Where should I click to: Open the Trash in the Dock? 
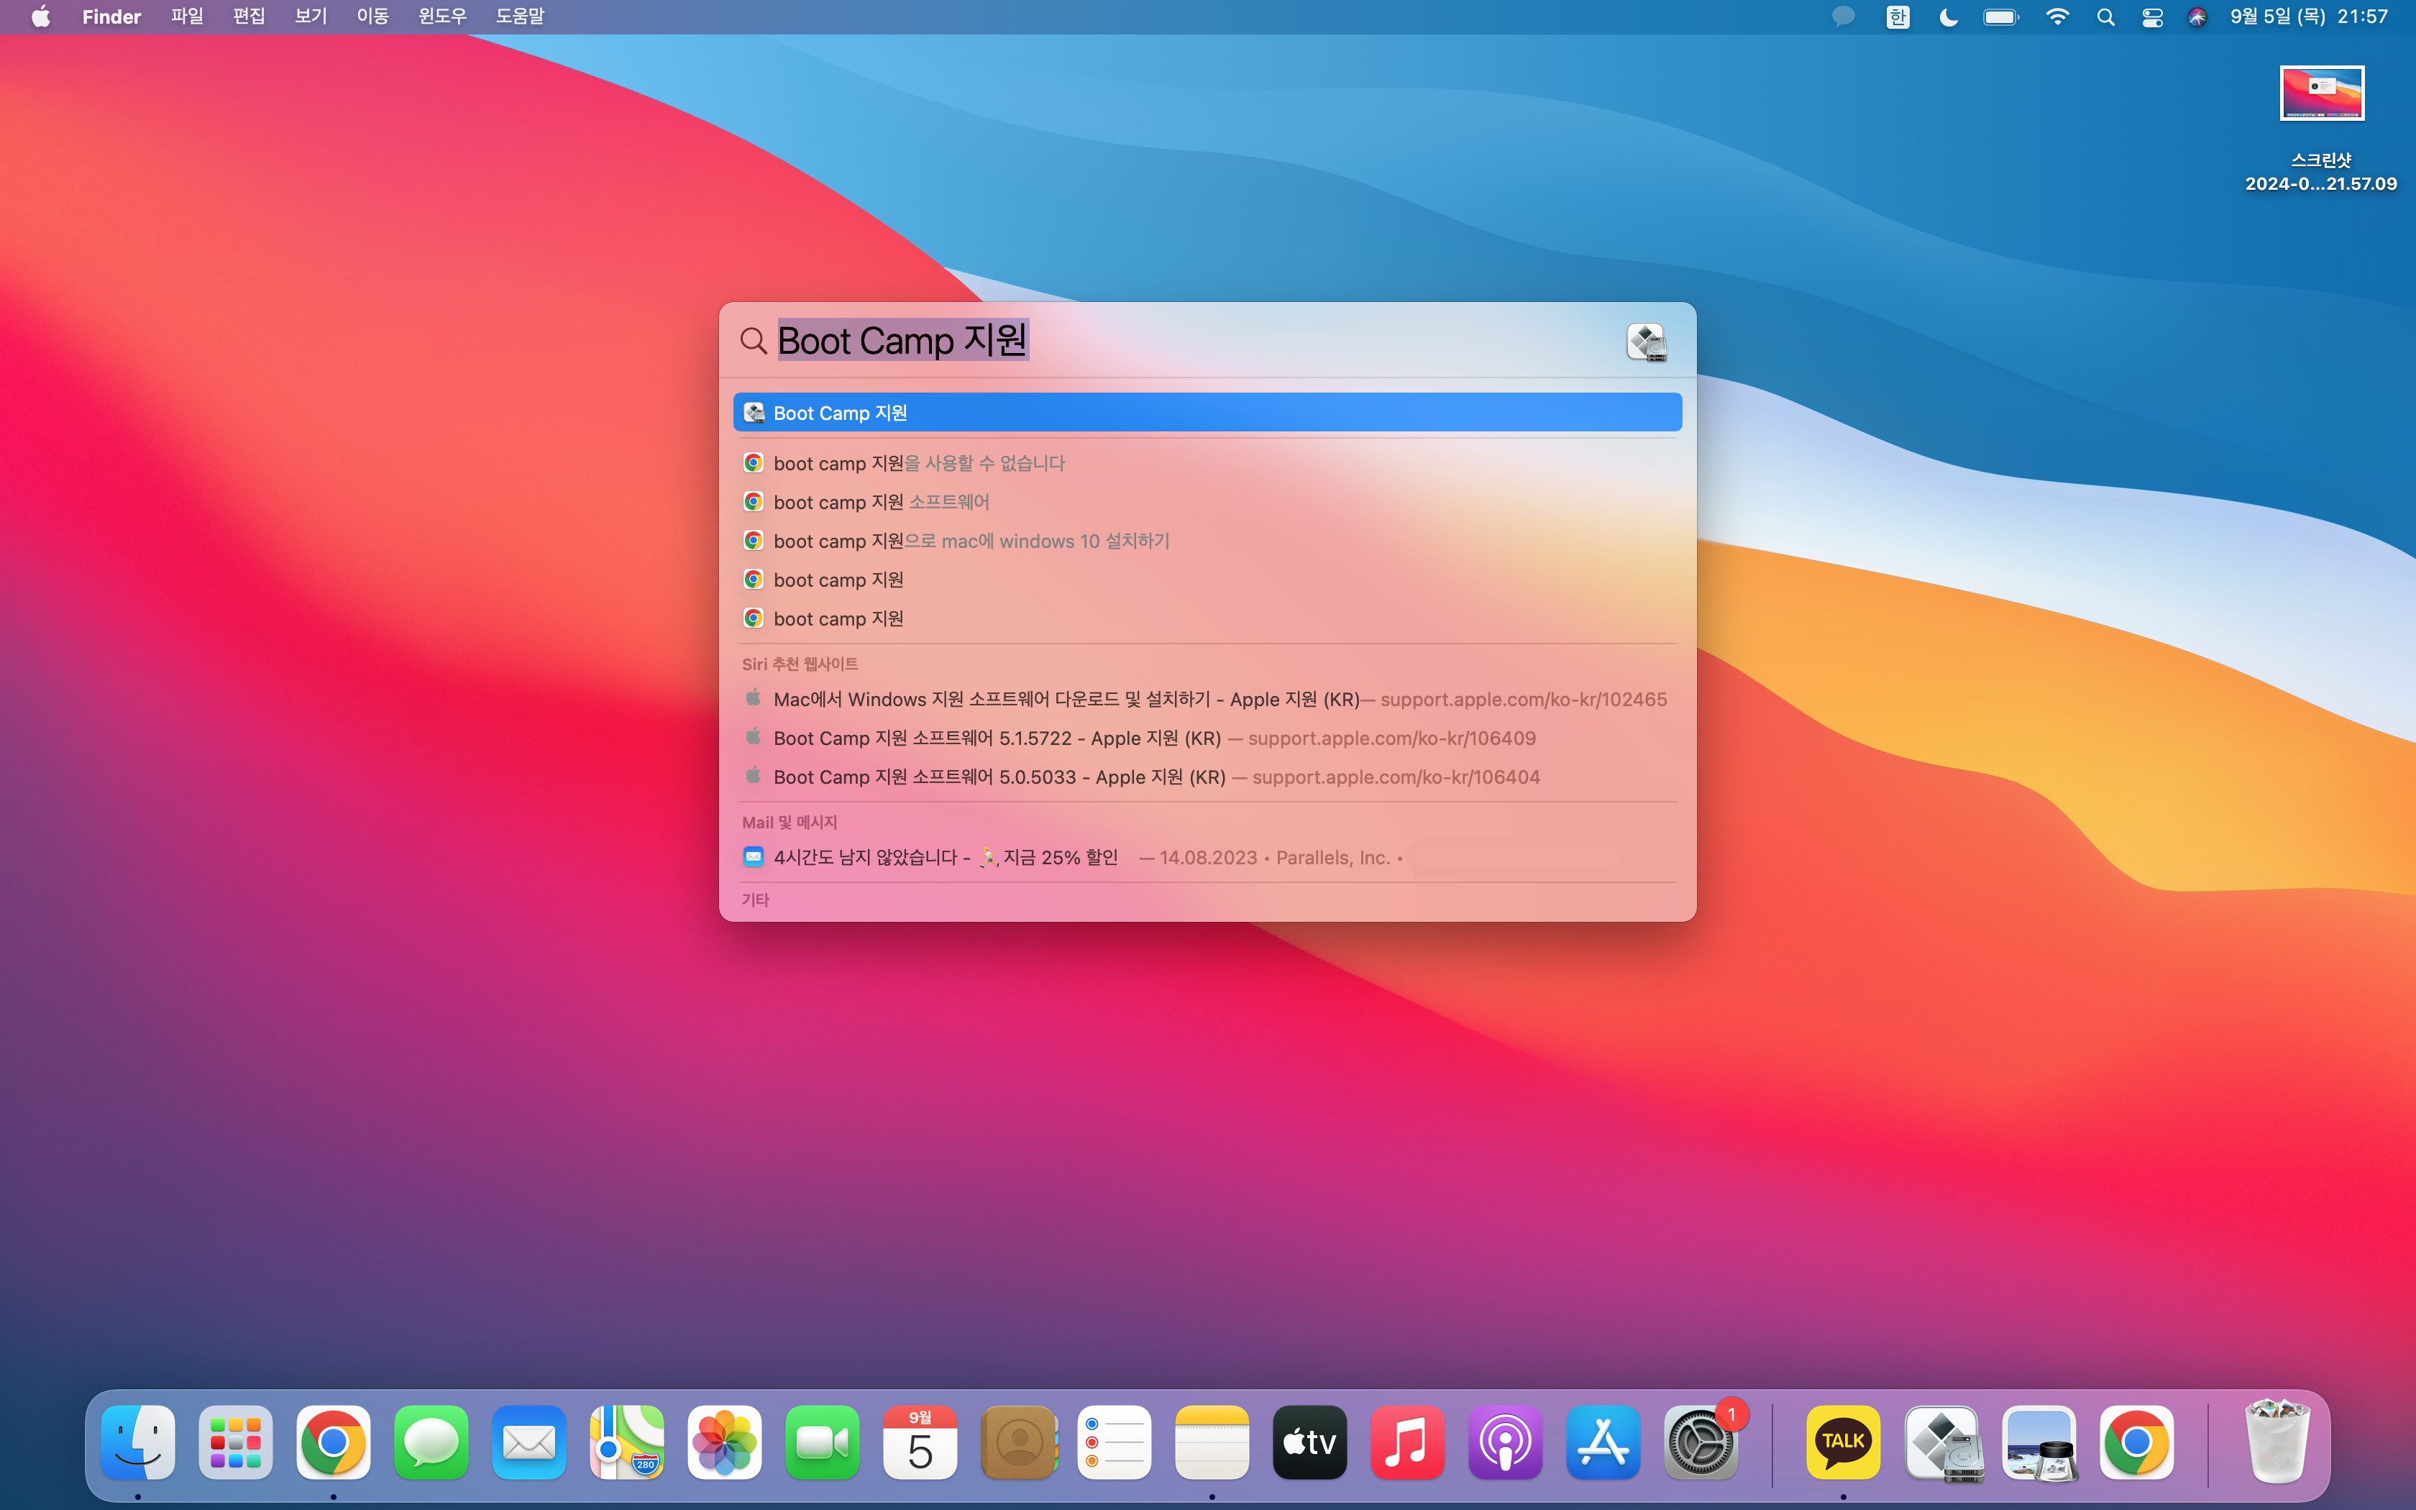pos(2277,1442)
